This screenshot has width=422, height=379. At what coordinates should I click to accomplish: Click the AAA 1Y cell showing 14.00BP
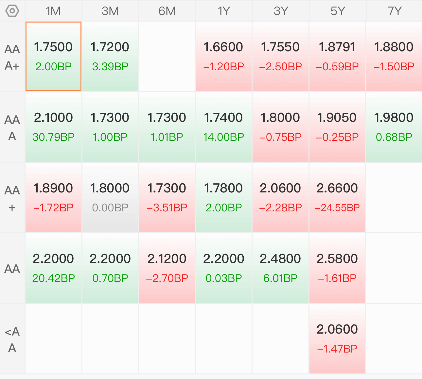click(x=224, y=127)
